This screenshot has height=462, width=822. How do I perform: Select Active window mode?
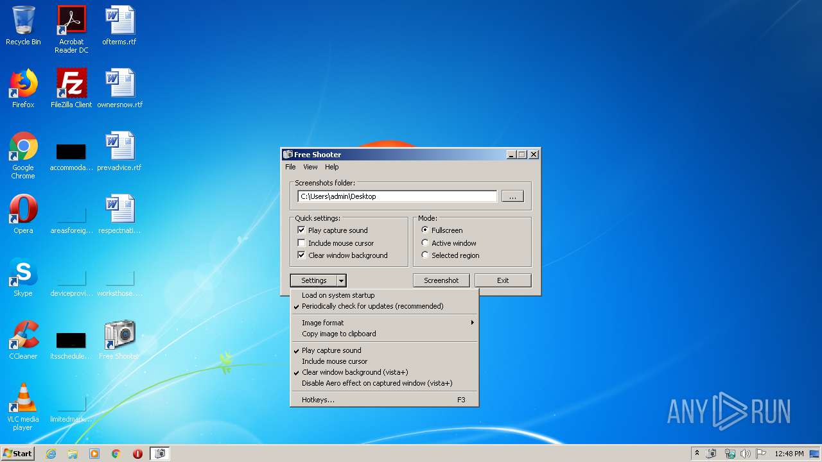point(449,243)
